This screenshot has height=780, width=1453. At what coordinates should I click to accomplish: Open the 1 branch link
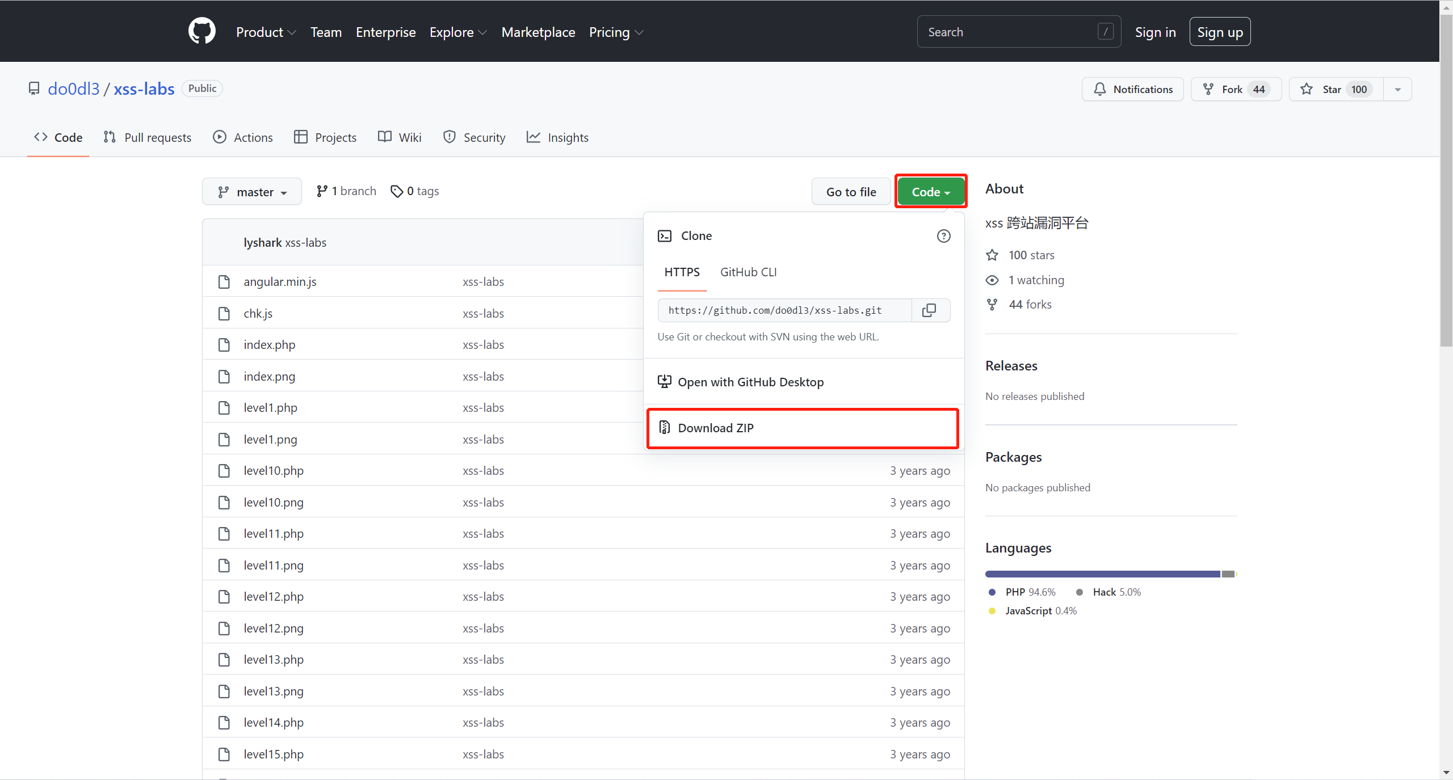(346, 191)
